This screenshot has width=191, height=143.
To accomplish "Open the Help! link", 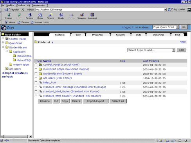I will pyautogui.click(x=182, y=42).
